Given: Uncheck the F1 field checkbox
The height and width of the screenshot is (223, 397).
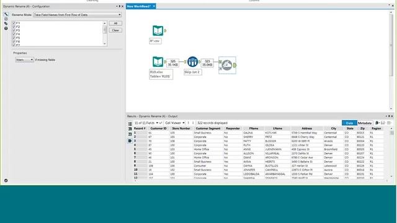Looking at the screenshot, I should click(14, 23).
